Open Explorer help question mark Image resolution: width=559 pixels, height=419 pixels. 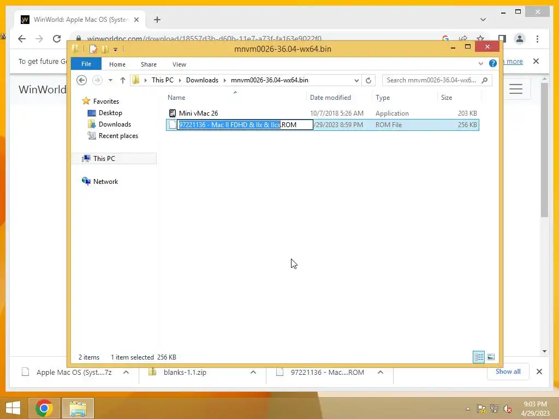pyautogui.click(x=493, y=63)
